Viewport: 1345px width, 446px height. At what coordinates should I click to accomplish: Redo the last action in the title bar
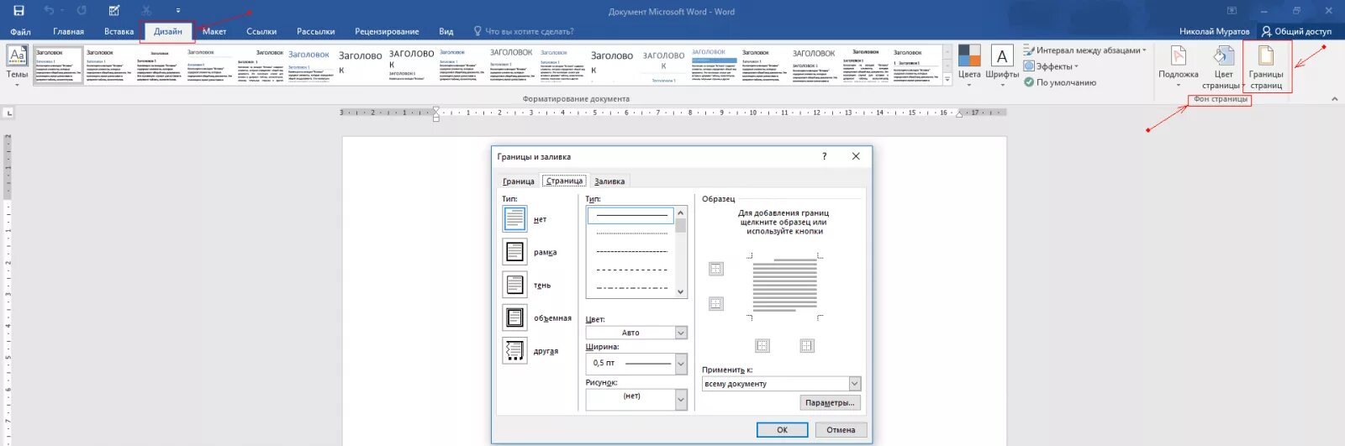click(82, 11)
